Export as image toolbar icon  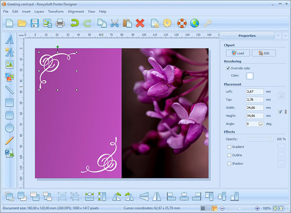click(47, 23)
